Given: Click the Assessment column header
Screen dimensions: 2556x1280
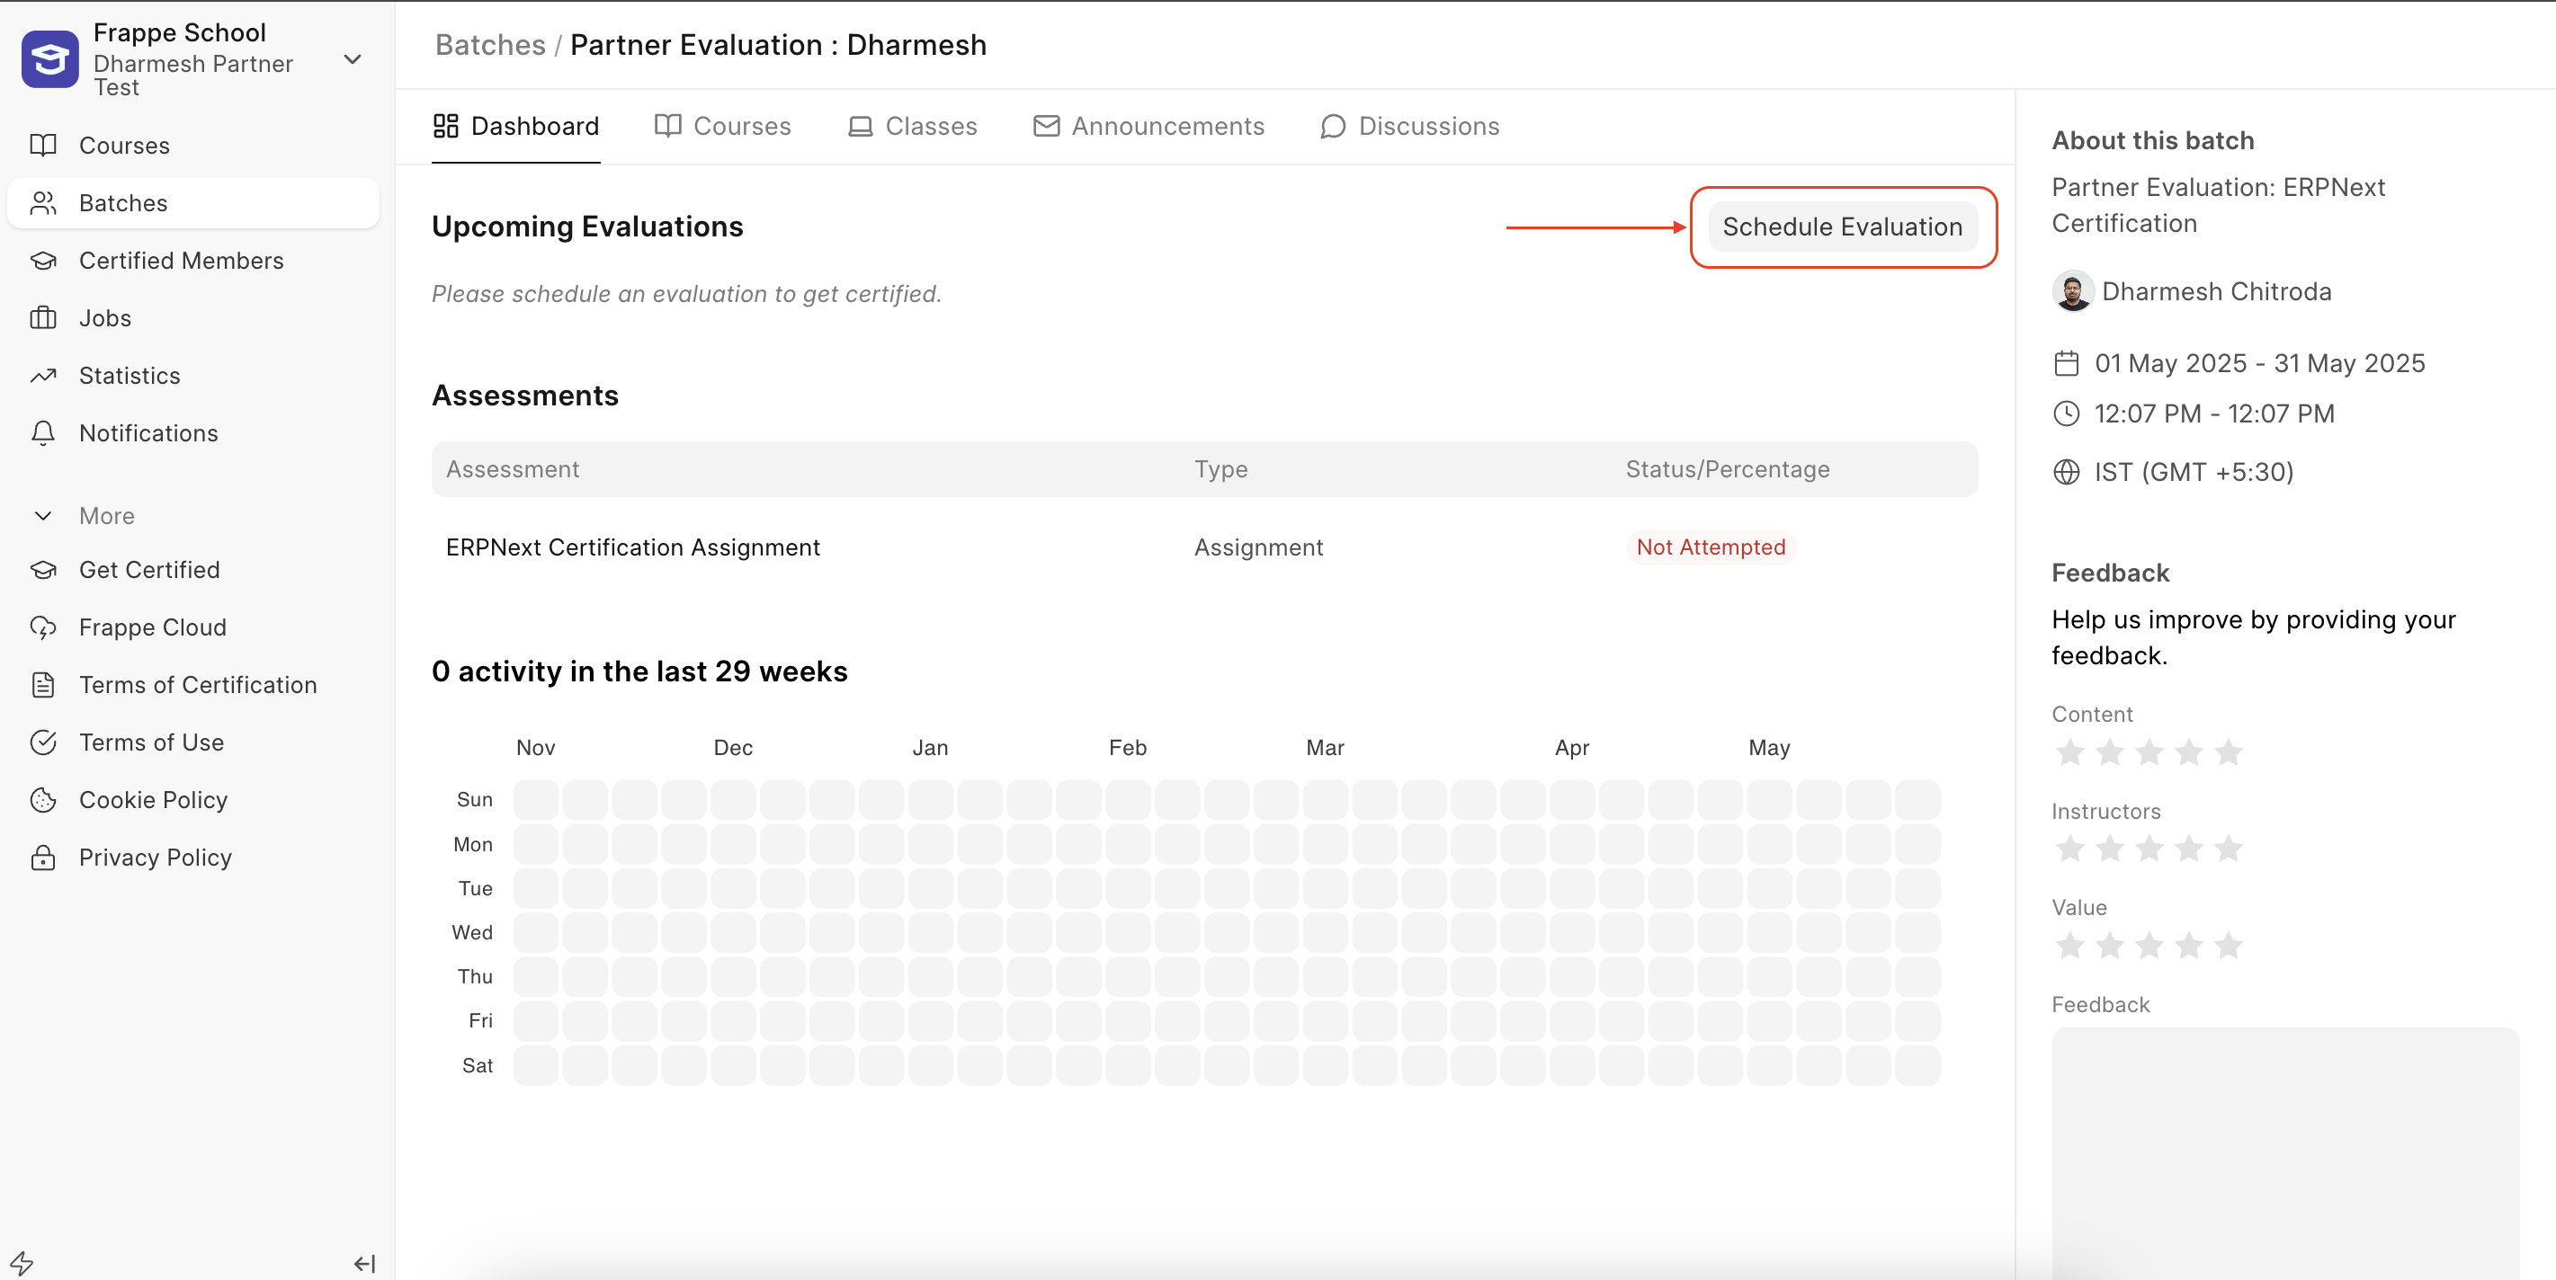Looking at the screenshot, I should coord(512,469).
